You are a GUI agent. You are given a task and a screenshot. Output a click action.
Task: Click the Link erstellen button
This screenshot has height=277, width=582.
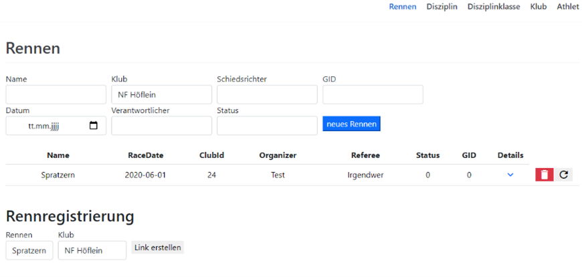click(158, 248)
